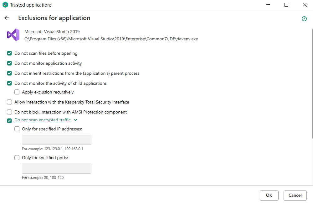313x203 pixels.
Task: Uncheck the Do not scan encrypted traffic checkbox
Action: tap(9, 120)
